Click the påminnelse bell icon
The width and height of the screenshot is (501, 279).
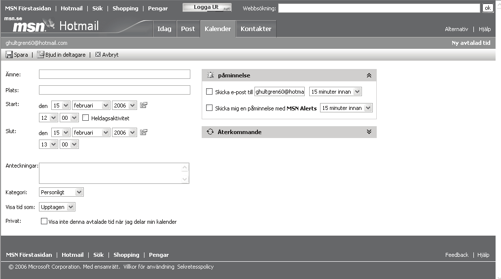(x=210, y=75)
